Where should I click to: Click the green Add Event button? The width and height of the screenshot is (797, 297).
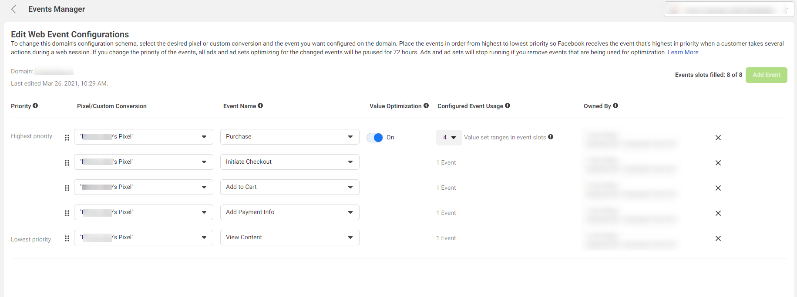(766, 75)
